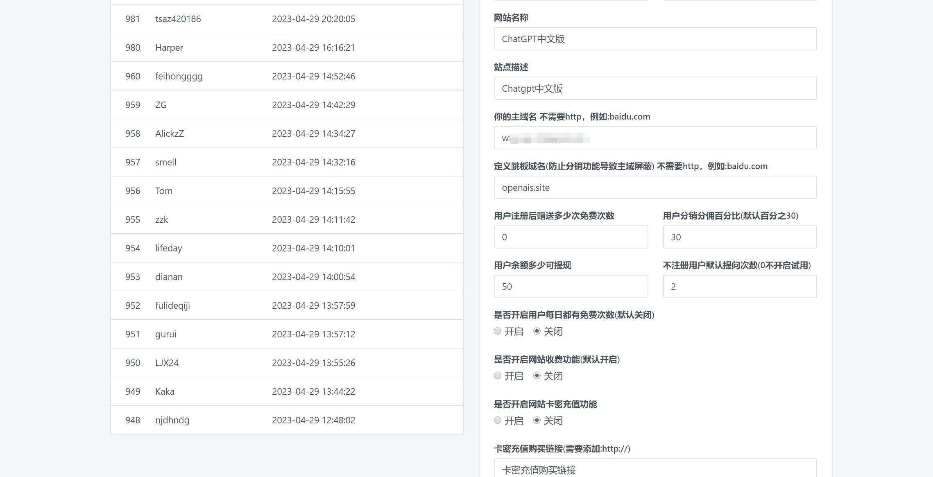Select user ZG in the list

(x=287, y=105)
